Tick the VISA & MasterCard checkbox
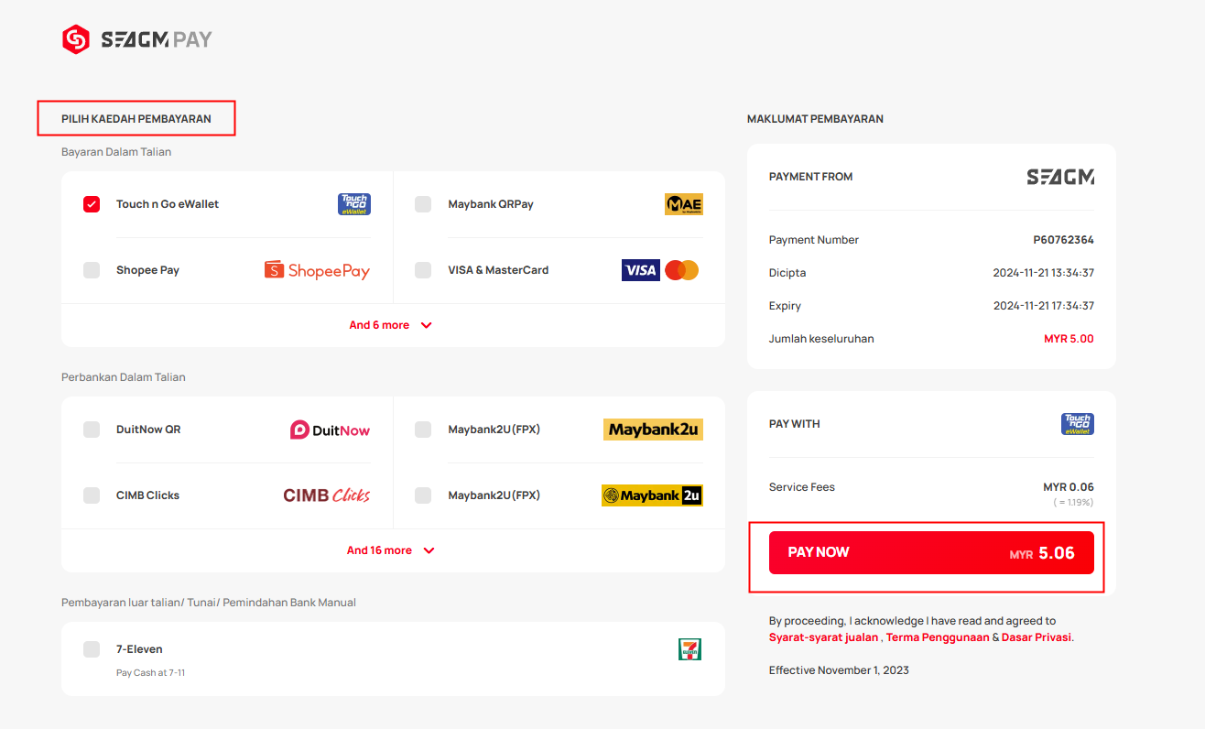The width and height of the screenshot is (1205, 729). [x=423, y=270]
